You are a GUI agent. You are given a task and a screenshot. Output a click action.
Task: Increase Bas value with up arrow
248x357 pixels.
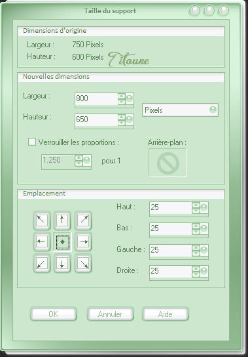coord(196,226)
